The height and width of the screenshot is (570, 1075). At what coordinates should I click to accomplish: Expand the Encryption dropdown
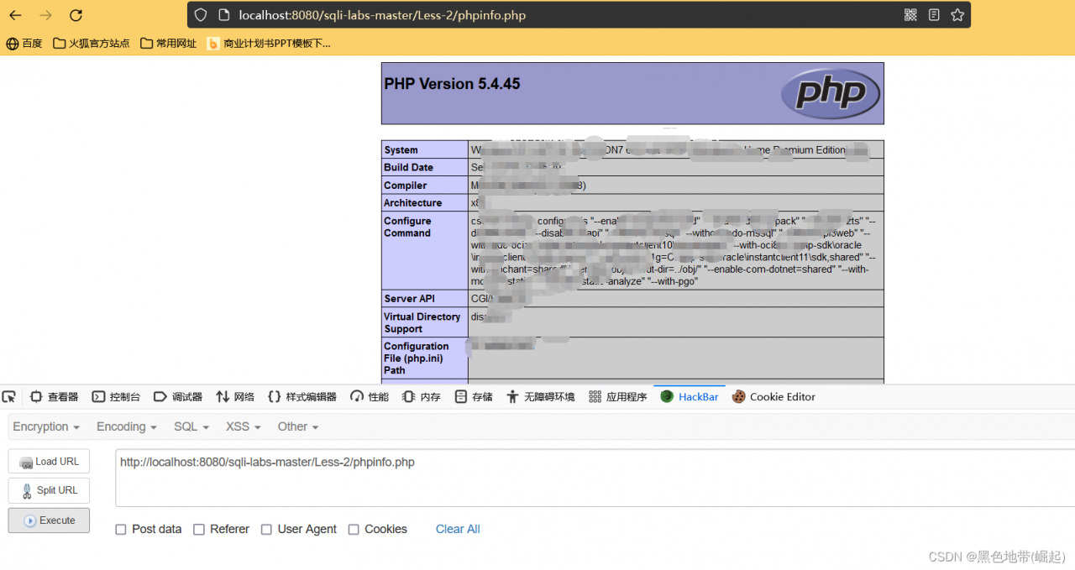tap(46, 426)
